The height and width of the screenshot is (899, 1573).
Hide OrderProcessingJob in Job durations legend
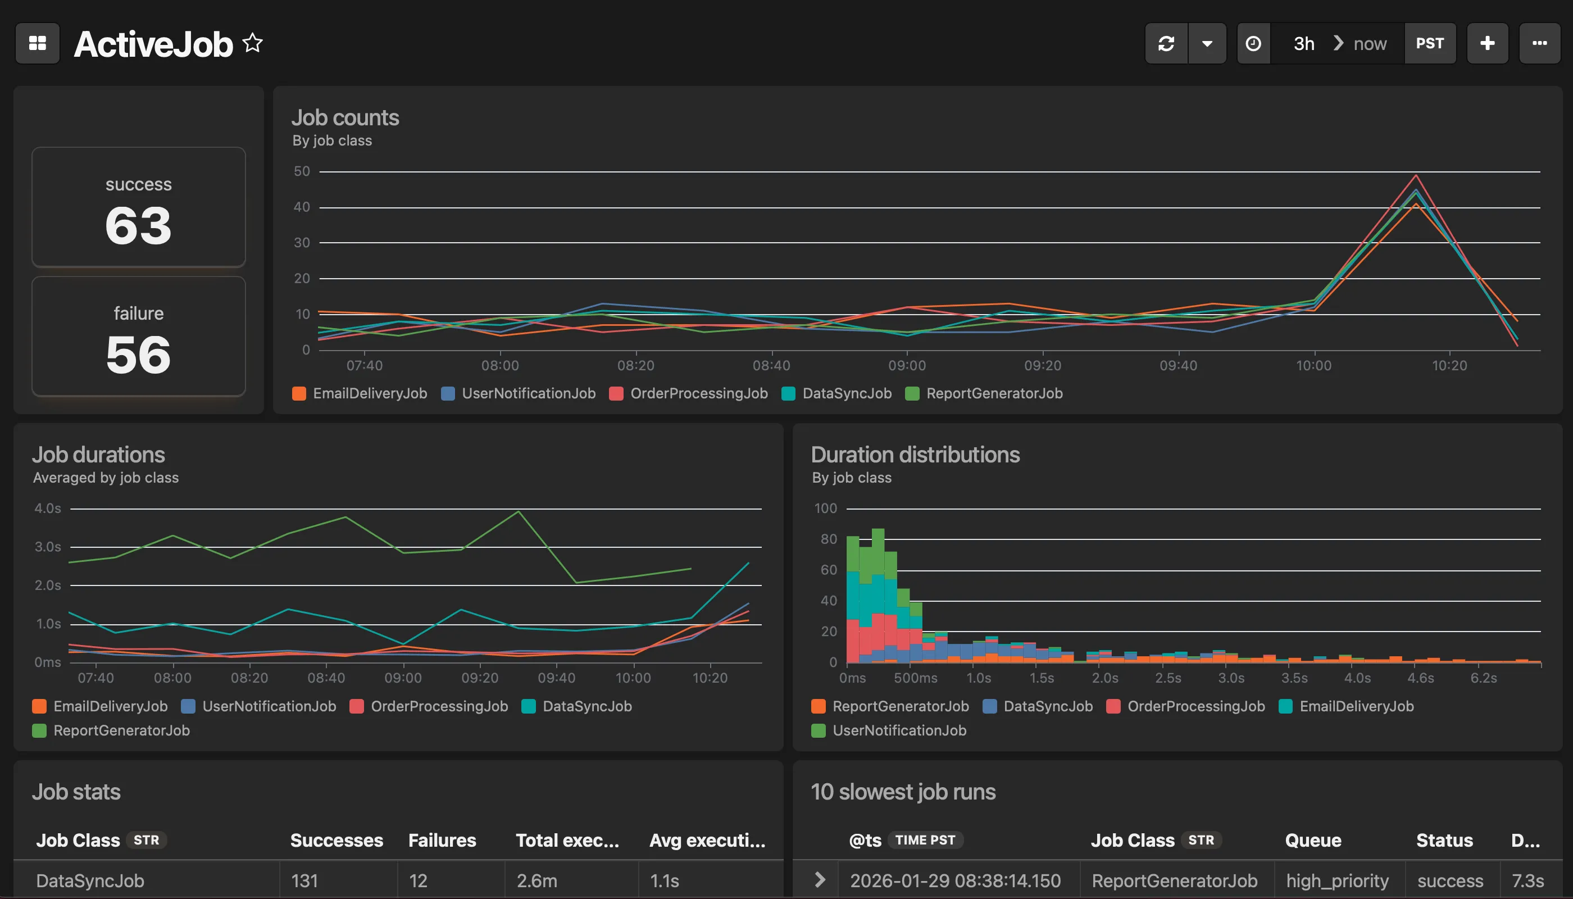click(x=438, y=706)
